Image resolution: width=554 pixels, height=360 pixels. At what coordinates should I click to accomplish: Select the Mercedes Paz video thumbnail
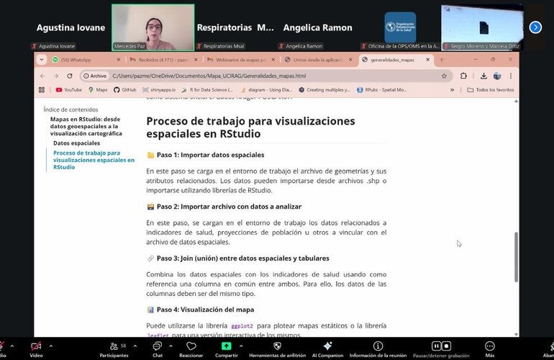(153, 27)
